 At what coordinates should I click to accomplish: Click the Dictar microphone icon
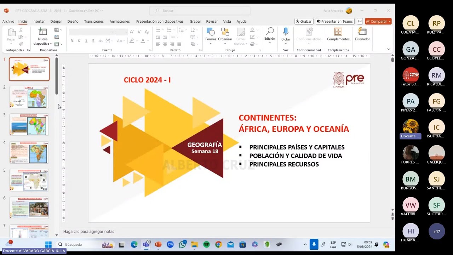pos(286,32)
